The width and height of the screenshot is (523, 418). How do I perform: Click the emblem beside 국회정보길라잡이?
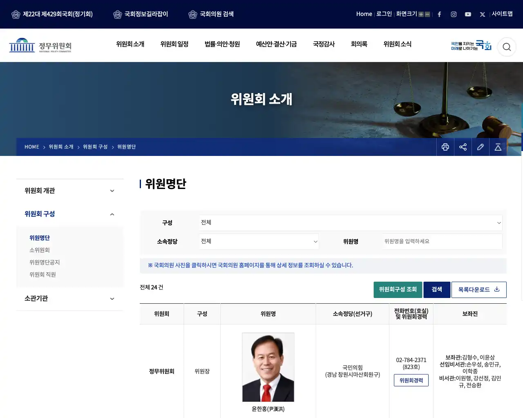tap(118, 14)
